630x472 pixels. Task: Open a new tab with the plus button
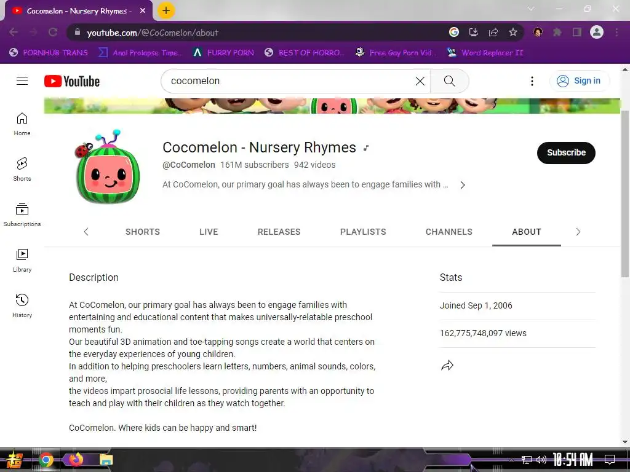pos(166,10)
